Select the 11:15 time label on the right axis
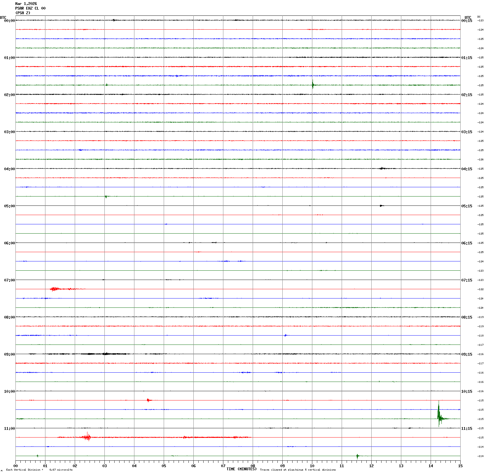This screenshot has width=485, height=474. 466,429
